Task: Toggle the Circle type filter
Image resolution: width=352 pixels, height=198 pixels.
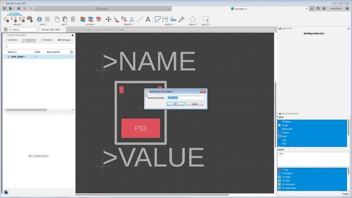Action: [312, 125]
